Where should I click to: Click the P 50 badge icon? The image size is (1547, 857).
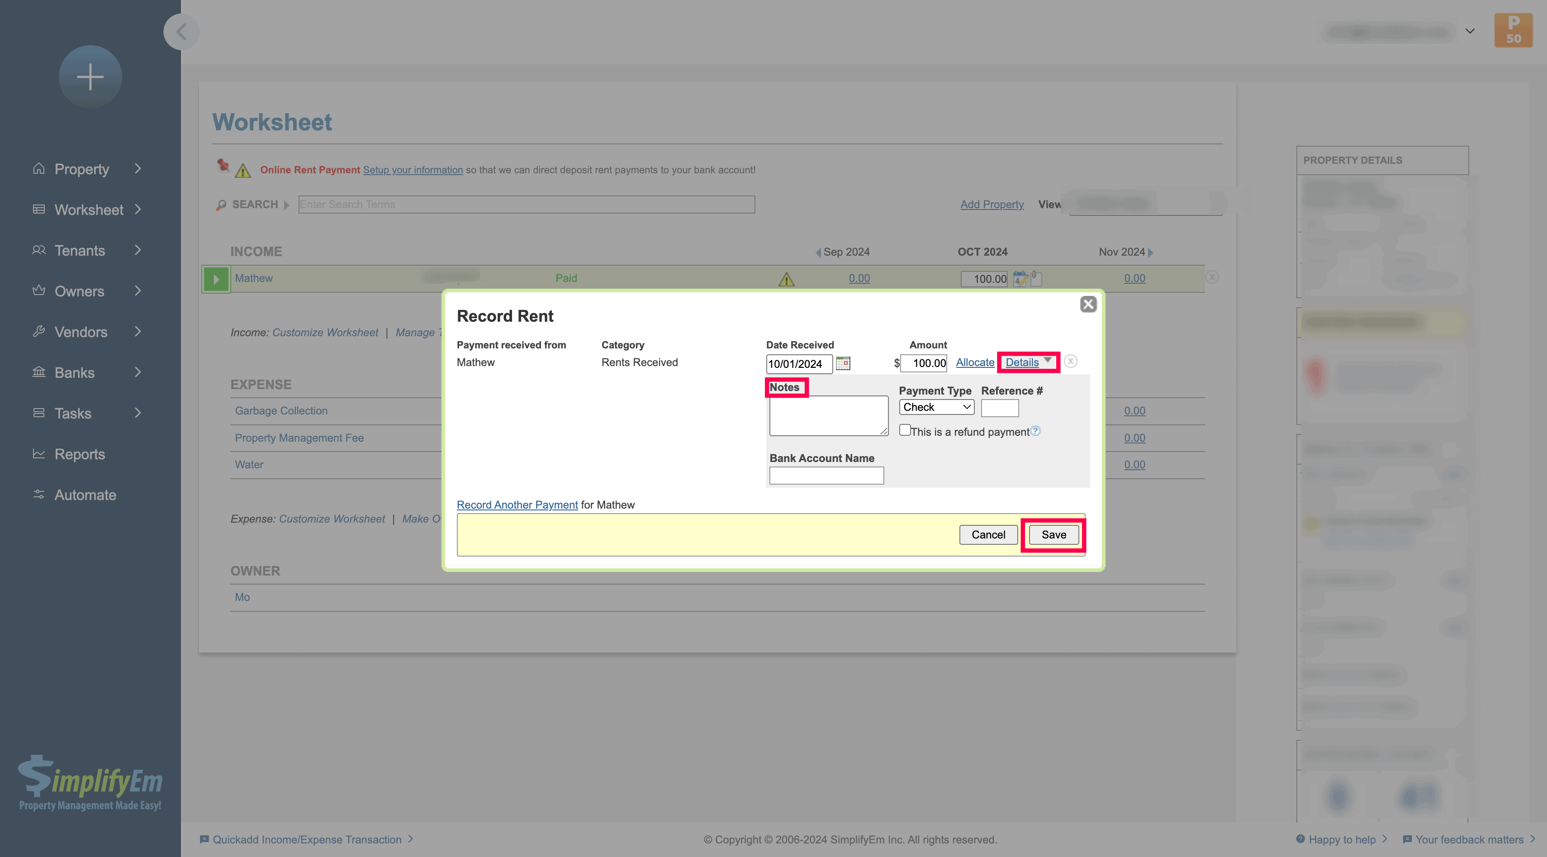click(1513, 31)
